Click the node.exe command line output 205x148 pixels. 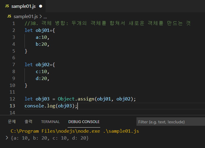pyautogui.click(x=75, y=131)
